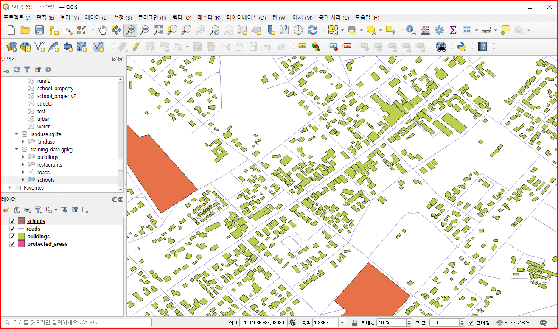558x329 pixels.
Task: Click Zoom Full extent icon
Action: pos(158,30)
